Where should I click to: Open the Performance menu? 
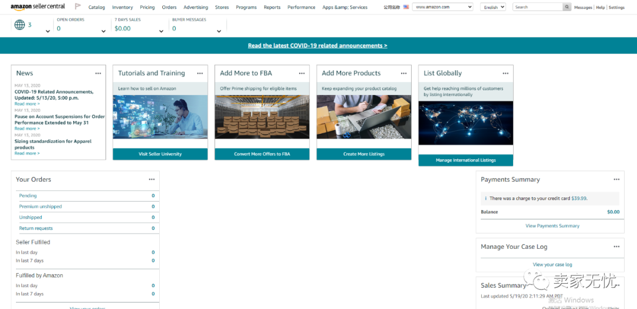tap(301, 7)
